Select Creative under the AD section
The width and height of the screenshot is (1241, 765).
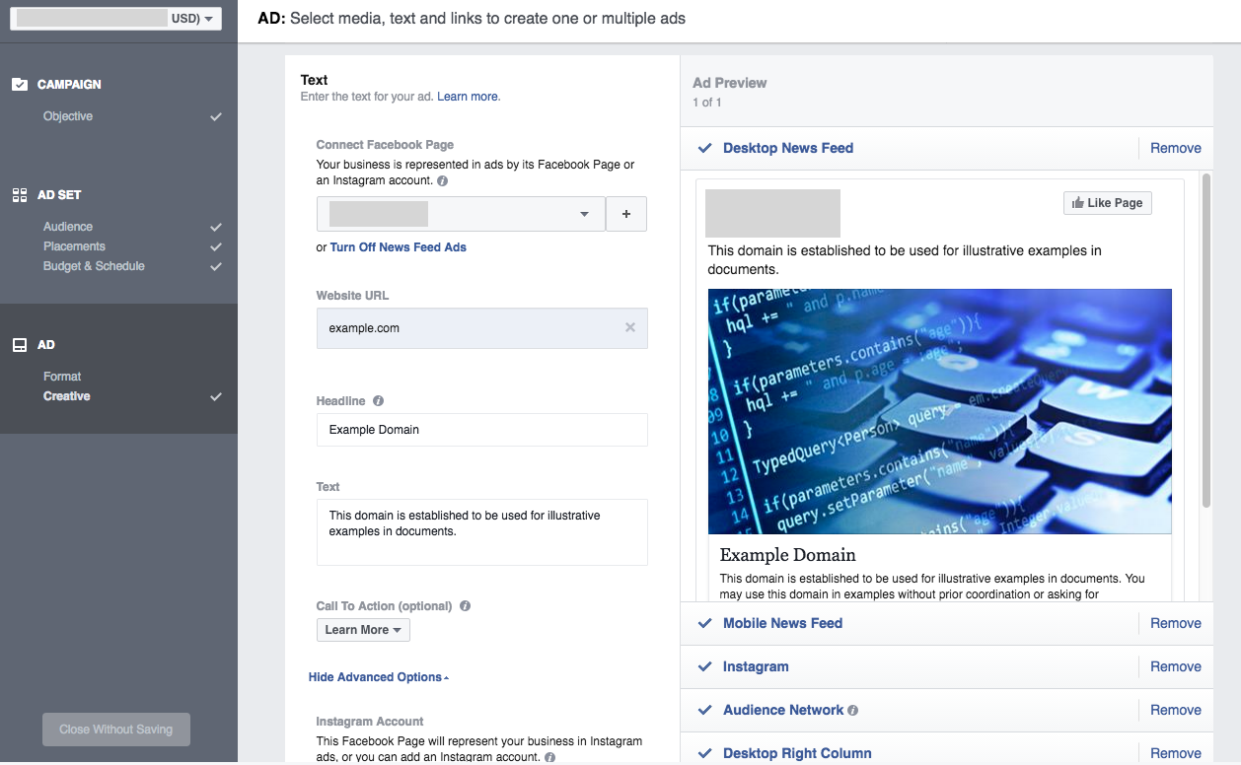[67, 395]
